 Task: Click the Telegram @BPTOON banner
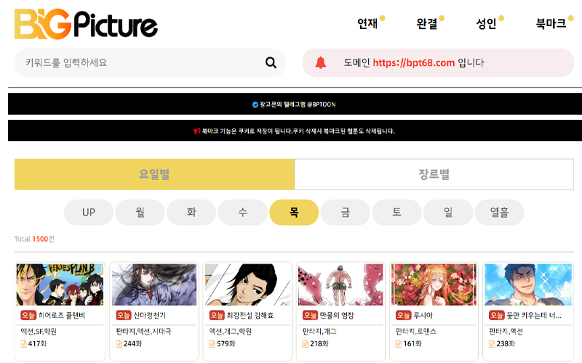pyautogui.click(x=295, y=104)
